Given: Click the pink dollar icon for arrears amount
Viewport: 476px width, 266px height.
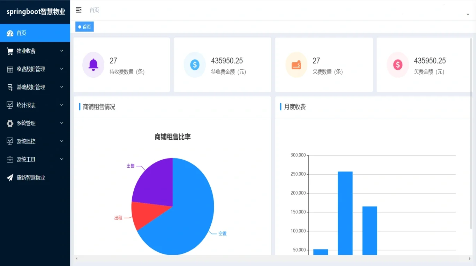Looking at the screenshot, I should point(398,65).
